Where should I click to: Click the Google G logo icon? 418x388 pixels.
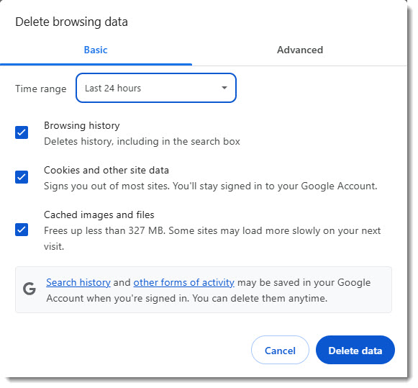[29, 289]
